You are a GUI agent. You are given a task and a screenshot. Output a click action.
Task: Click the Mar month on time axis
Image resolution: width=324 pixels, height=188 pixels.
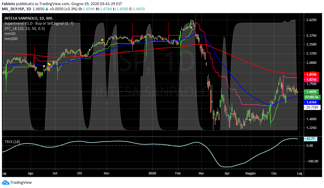[x=201, y=173]
